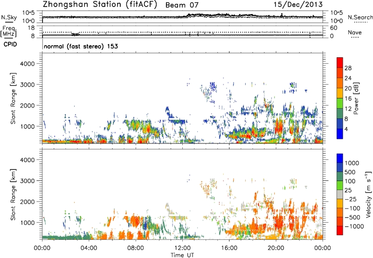
Task: Click Slant Range [km] label of Power panel
Action: (x=13, y=98)
